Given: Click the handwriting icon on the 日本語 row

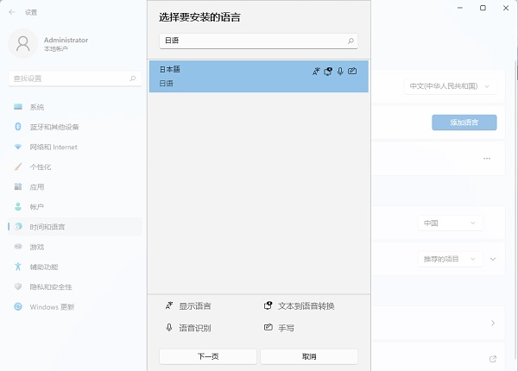Looking at the screenshot, I should pyautogui.click(x=352, y=71).
